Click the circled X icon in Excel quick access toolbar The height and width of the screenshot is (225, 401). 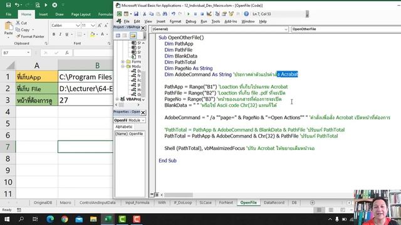[55, 5]
